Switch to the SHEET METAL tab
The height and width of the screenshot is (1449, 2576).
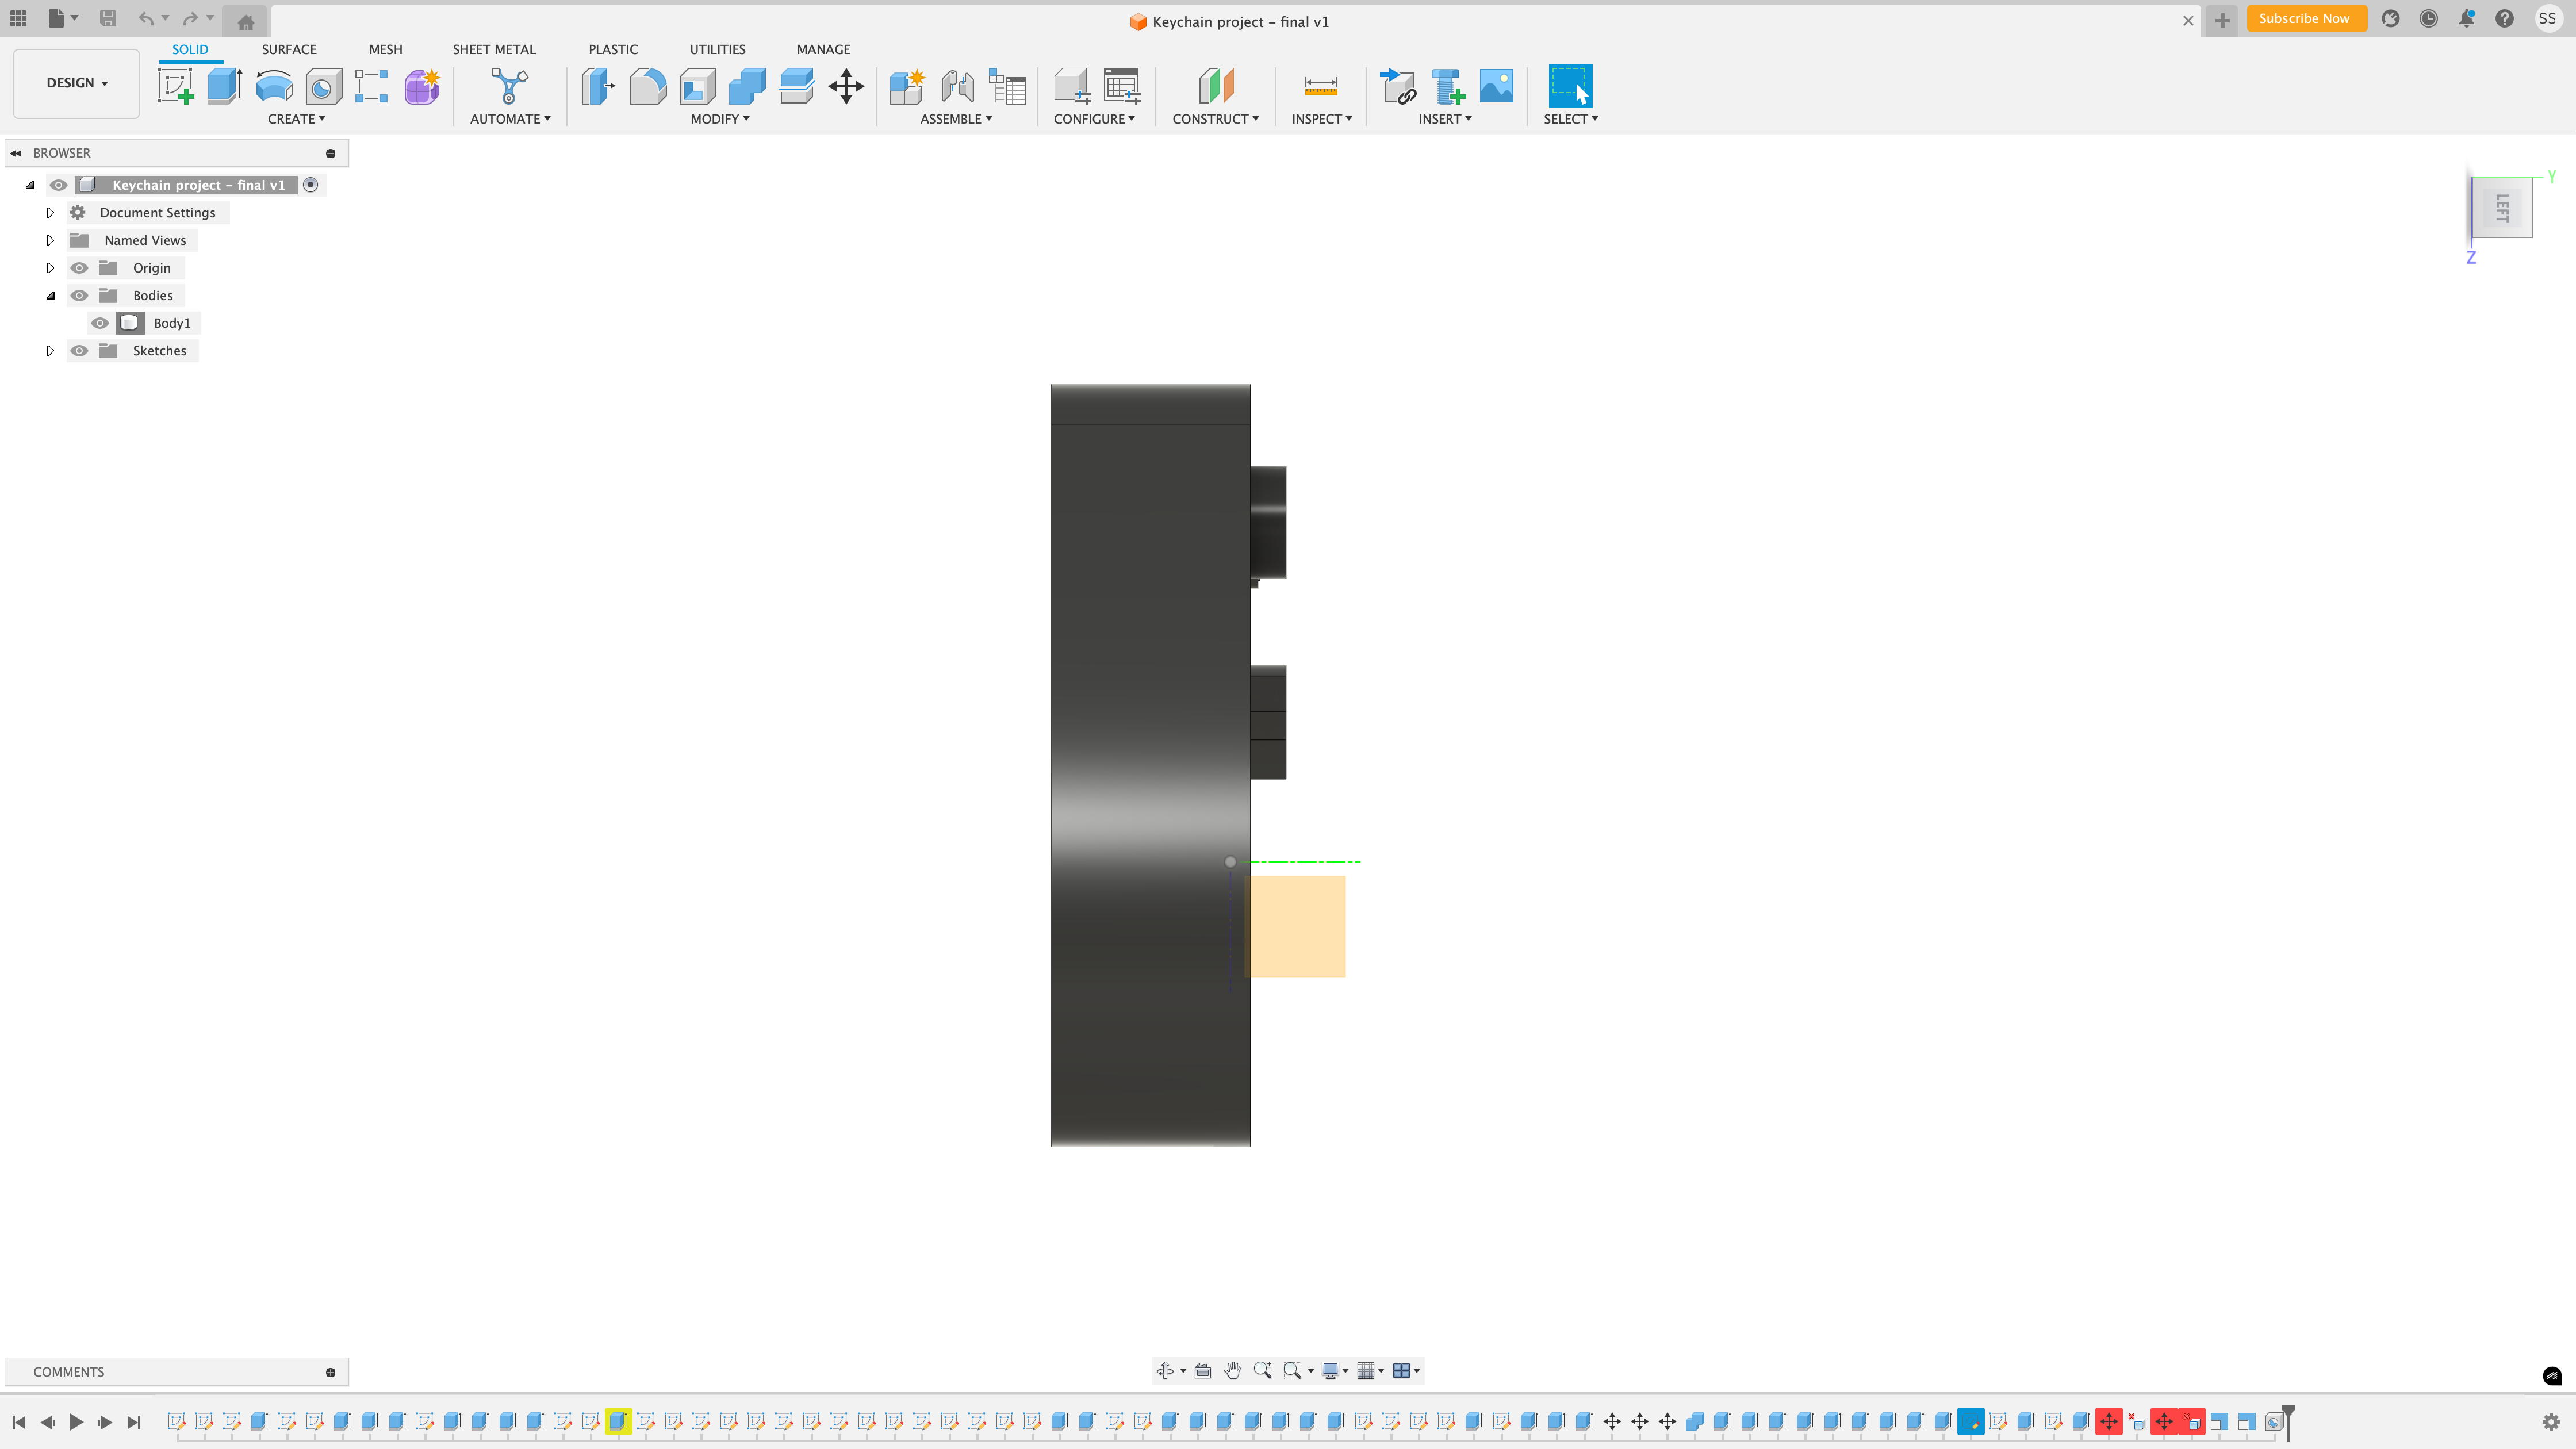coord(493,49)
